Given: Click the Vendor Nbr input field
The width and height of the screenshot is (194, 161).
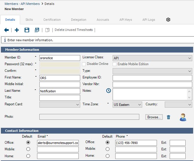Looking at the screenshot, I should (x=152, y=85).
